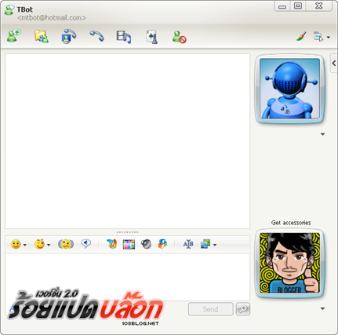The height and width of the screenshot is (335, 338).
Task: Start a voice clip recording
Action: (x=85, y=244)
